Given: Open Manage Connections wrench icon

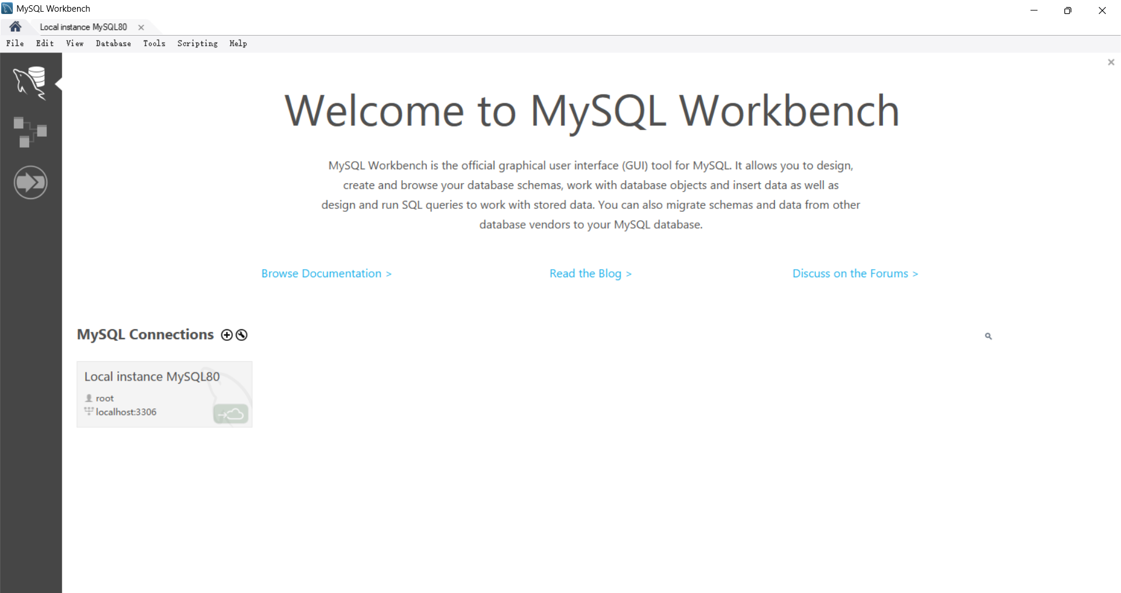Looking at the screenshot, I should (x=242, y=335).
